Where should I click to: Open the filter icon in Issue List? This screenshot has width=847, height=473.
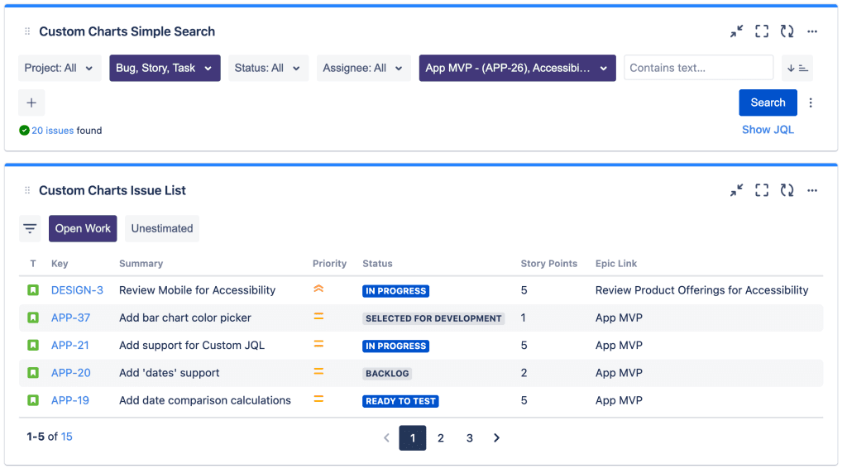tap(30, 228)
